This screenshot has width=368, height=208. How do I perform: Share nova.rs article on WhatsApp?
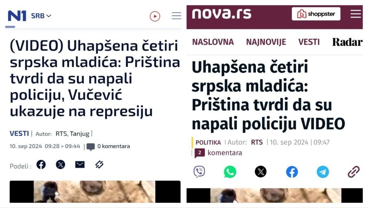(230, 172)
